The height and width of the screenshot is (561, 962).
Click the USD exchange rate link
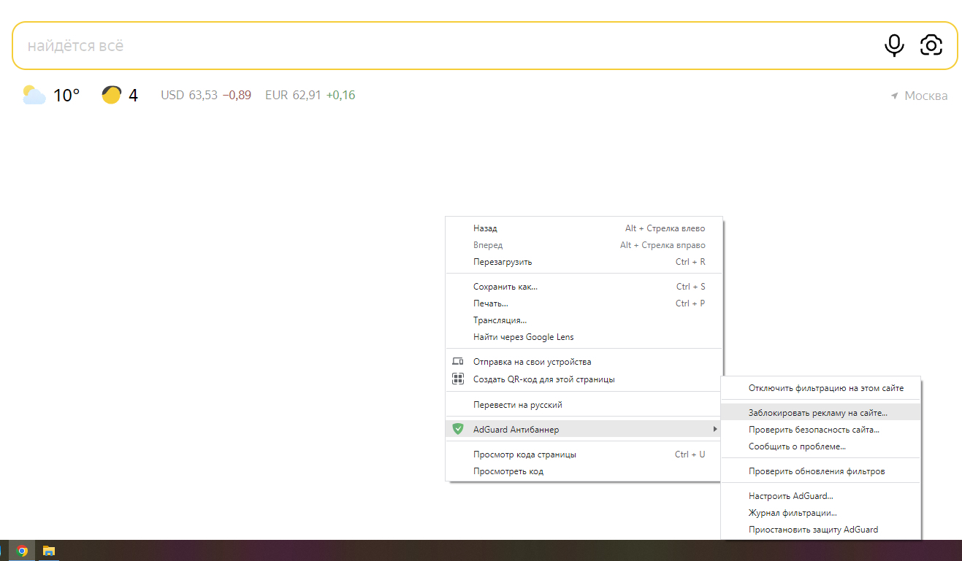click(205, 95)
